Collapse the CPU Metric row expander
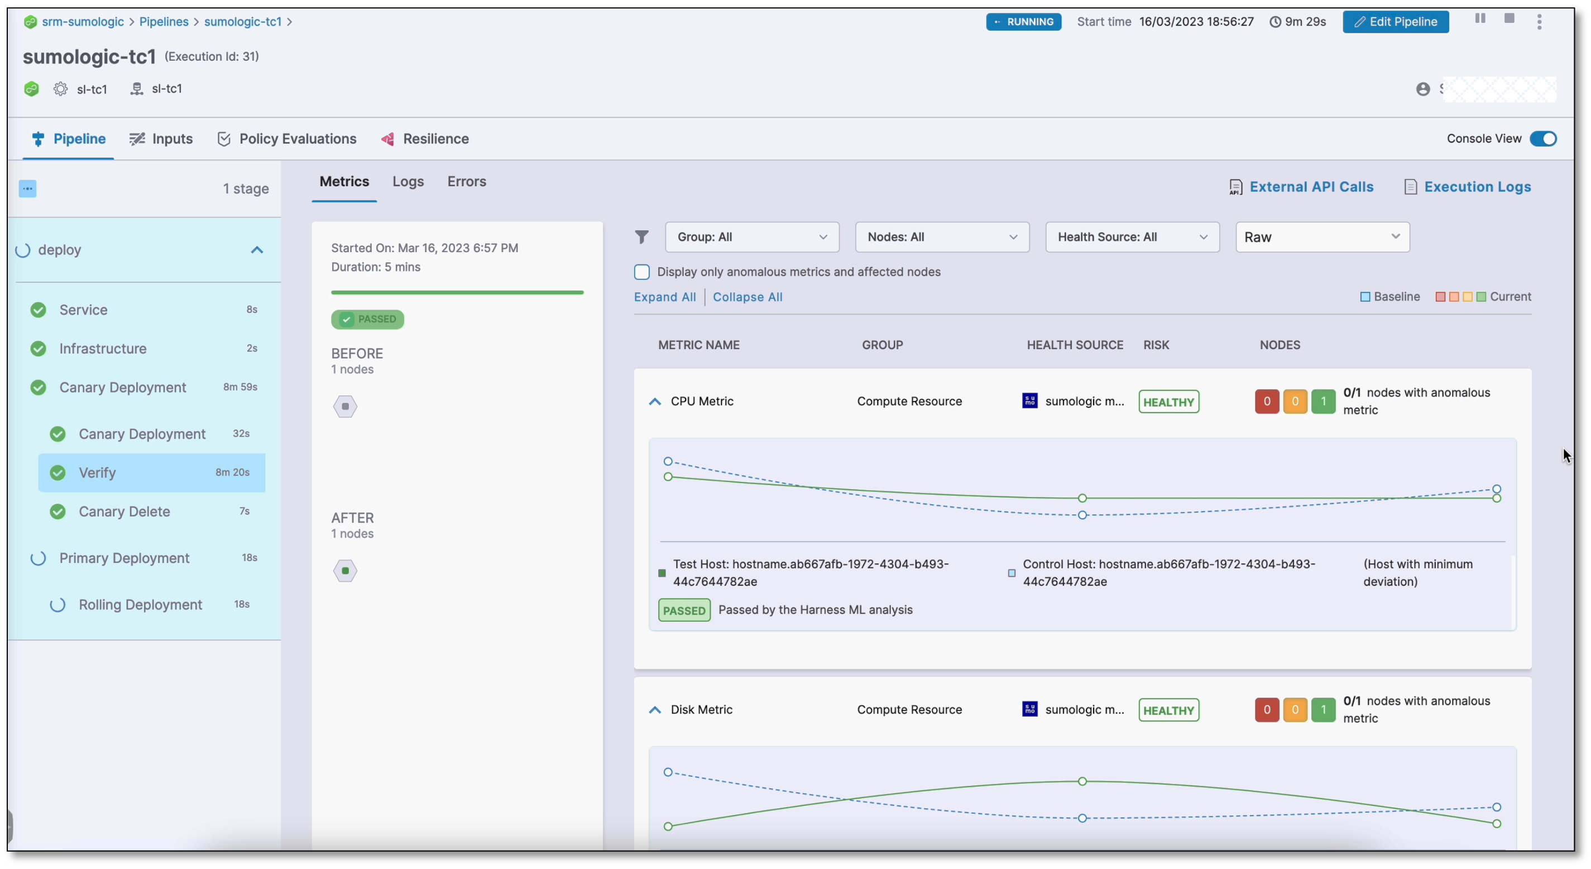1591x869 pixels. pyautogui.click(x=653, y=400)
